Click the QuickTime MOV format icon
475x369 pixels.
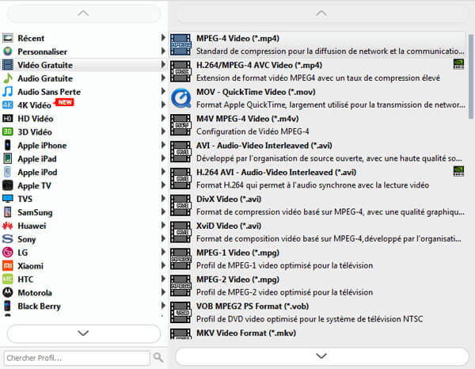coord(180,98)
